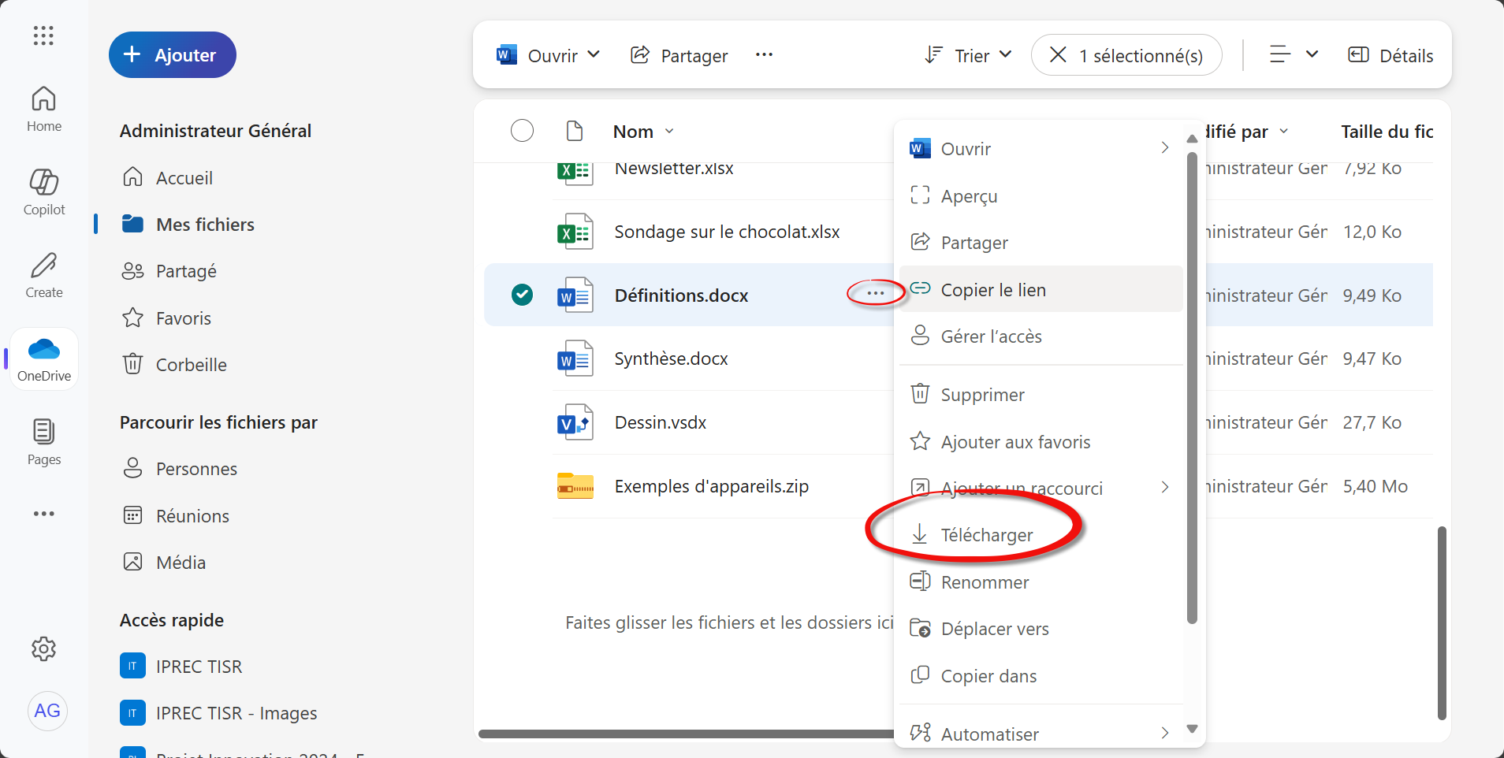The width and height of the screenshot is (1504, 758).
Task: Clear the 1 sélectionné(s) selection
Action: (x=1058, y=55)
